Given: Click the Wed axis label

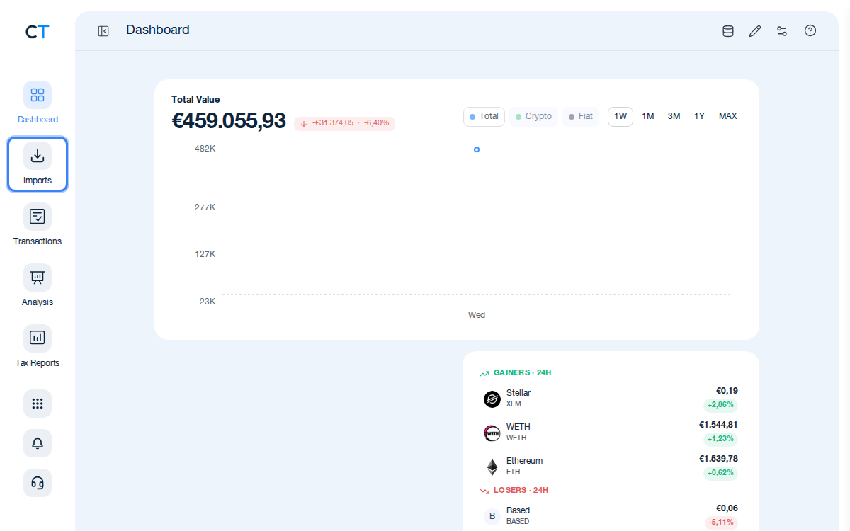Looking at the screenshot, I should [x=477, y=315].
